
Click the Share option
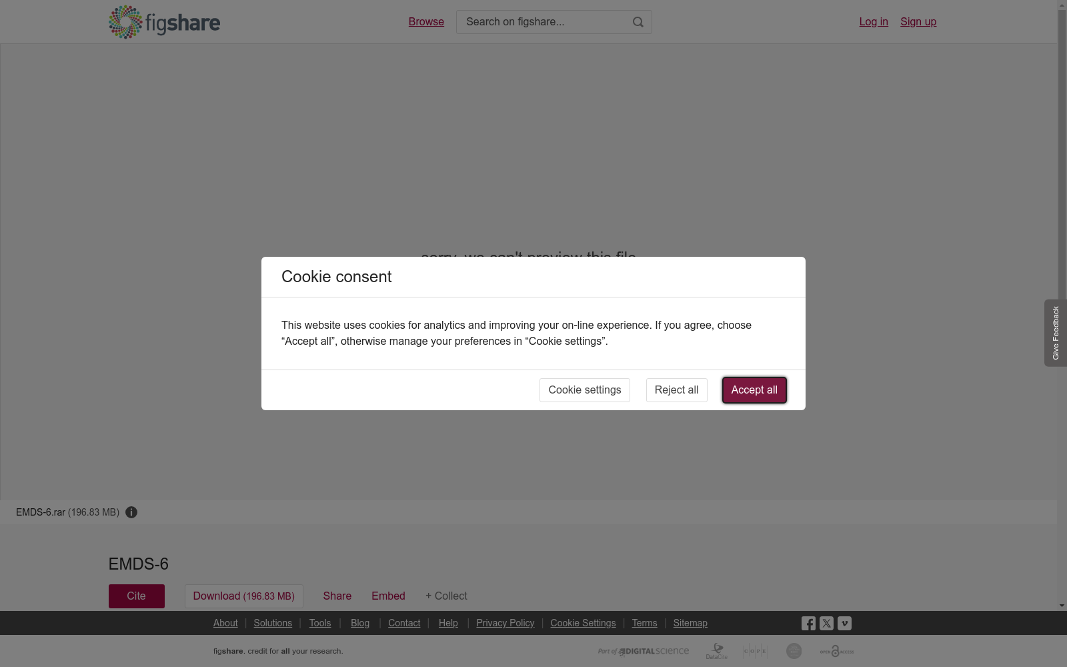tap(337, 596)
